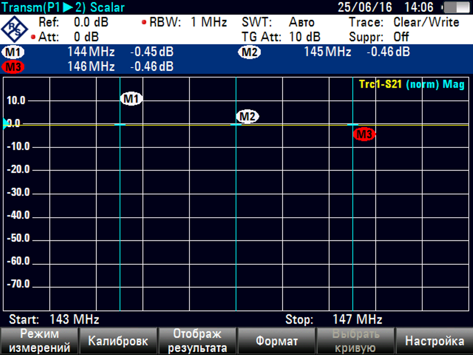473x355 pixels.
Task: Select the M2 marker label on graph
Action: 248,117
